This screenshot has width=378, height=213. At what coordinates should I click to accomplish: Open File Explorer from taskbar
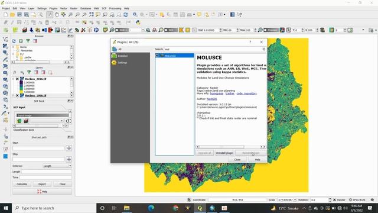pyautogui.click(x=127, y=208)
